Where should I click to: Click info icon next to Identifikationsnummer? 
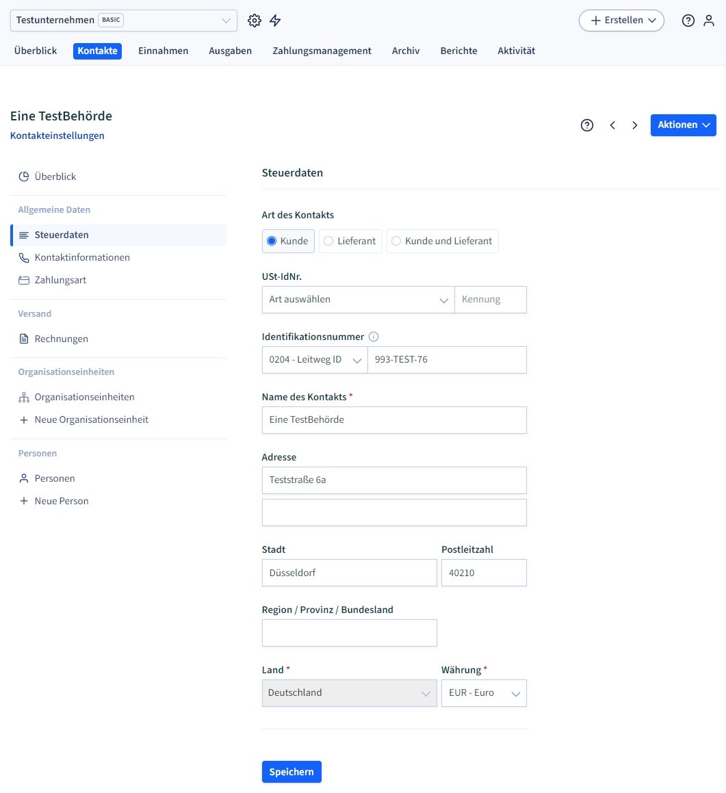374,337
